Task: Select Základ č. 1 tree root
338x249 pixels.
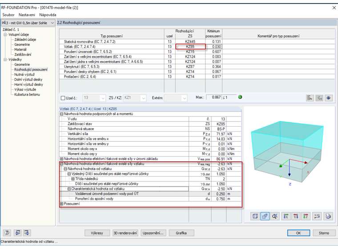Action: tap(11, 29)
